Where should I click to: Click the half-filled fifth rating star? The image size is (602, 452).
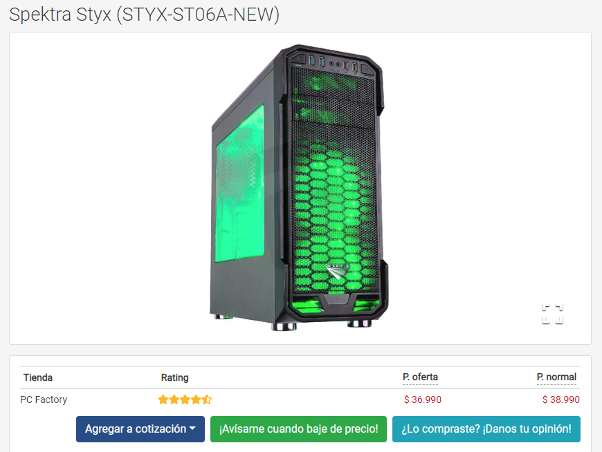[x=207, y=399]
